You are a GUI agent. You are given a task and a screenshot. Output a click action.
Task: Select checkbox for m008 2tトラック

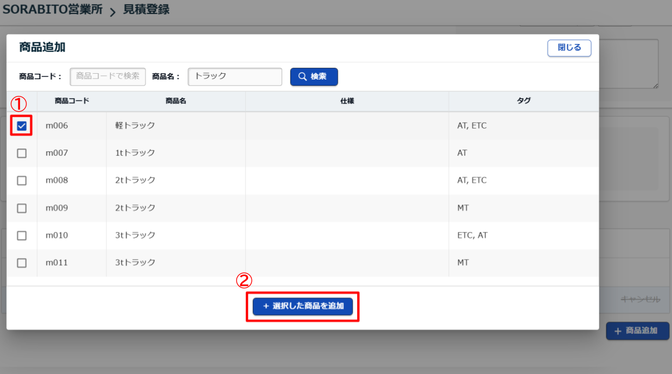pyautogui.click(x=22, y=180)
